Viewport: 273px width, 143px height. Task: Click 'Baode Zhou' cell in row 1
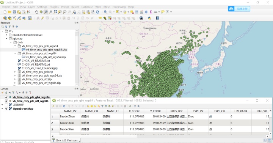coord(70,116)
